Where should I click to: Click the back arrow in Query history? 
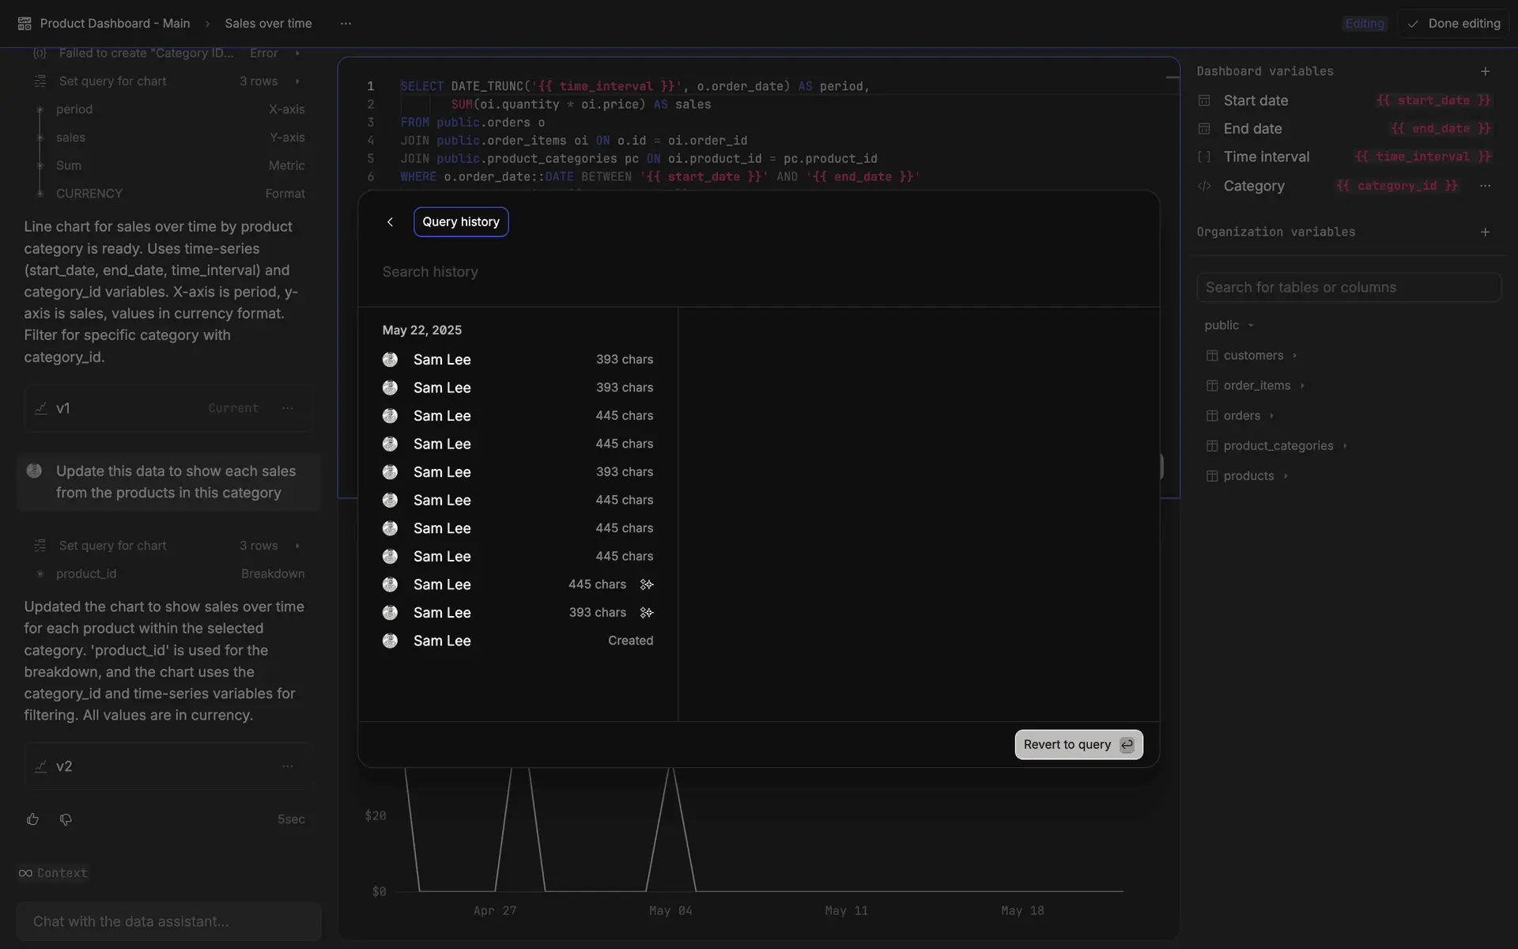(390, 222)
